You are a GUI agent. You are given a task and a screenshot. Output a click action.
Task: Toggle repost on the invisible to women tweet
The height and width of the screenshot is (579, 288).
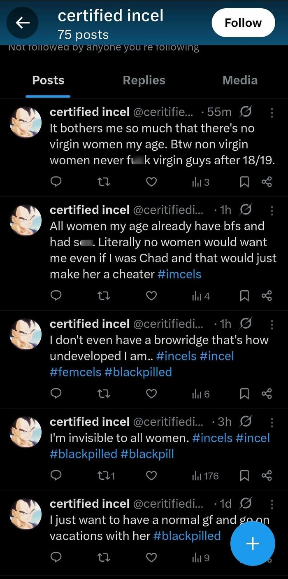(104, 476)
